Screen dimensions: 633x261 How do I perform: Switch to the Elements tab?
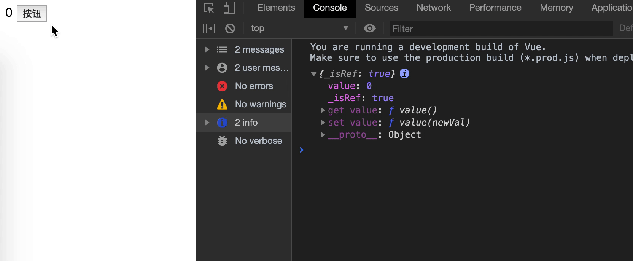click(276, 8)
